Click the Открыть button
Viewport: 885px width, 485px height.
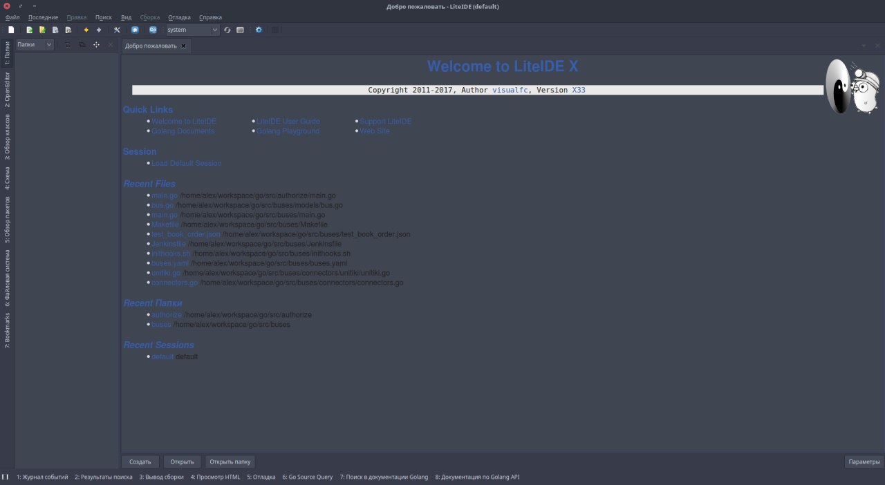point(182,462)
